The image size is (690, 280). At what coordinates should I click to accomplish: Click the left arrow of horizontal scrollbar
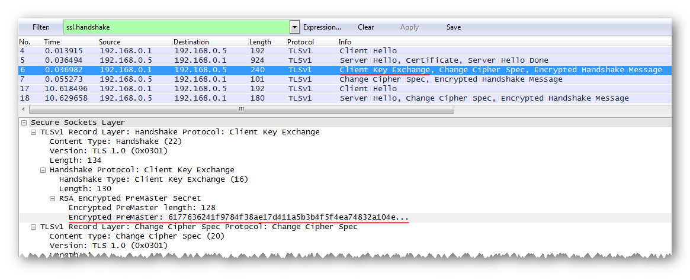[x=23, y=110]
